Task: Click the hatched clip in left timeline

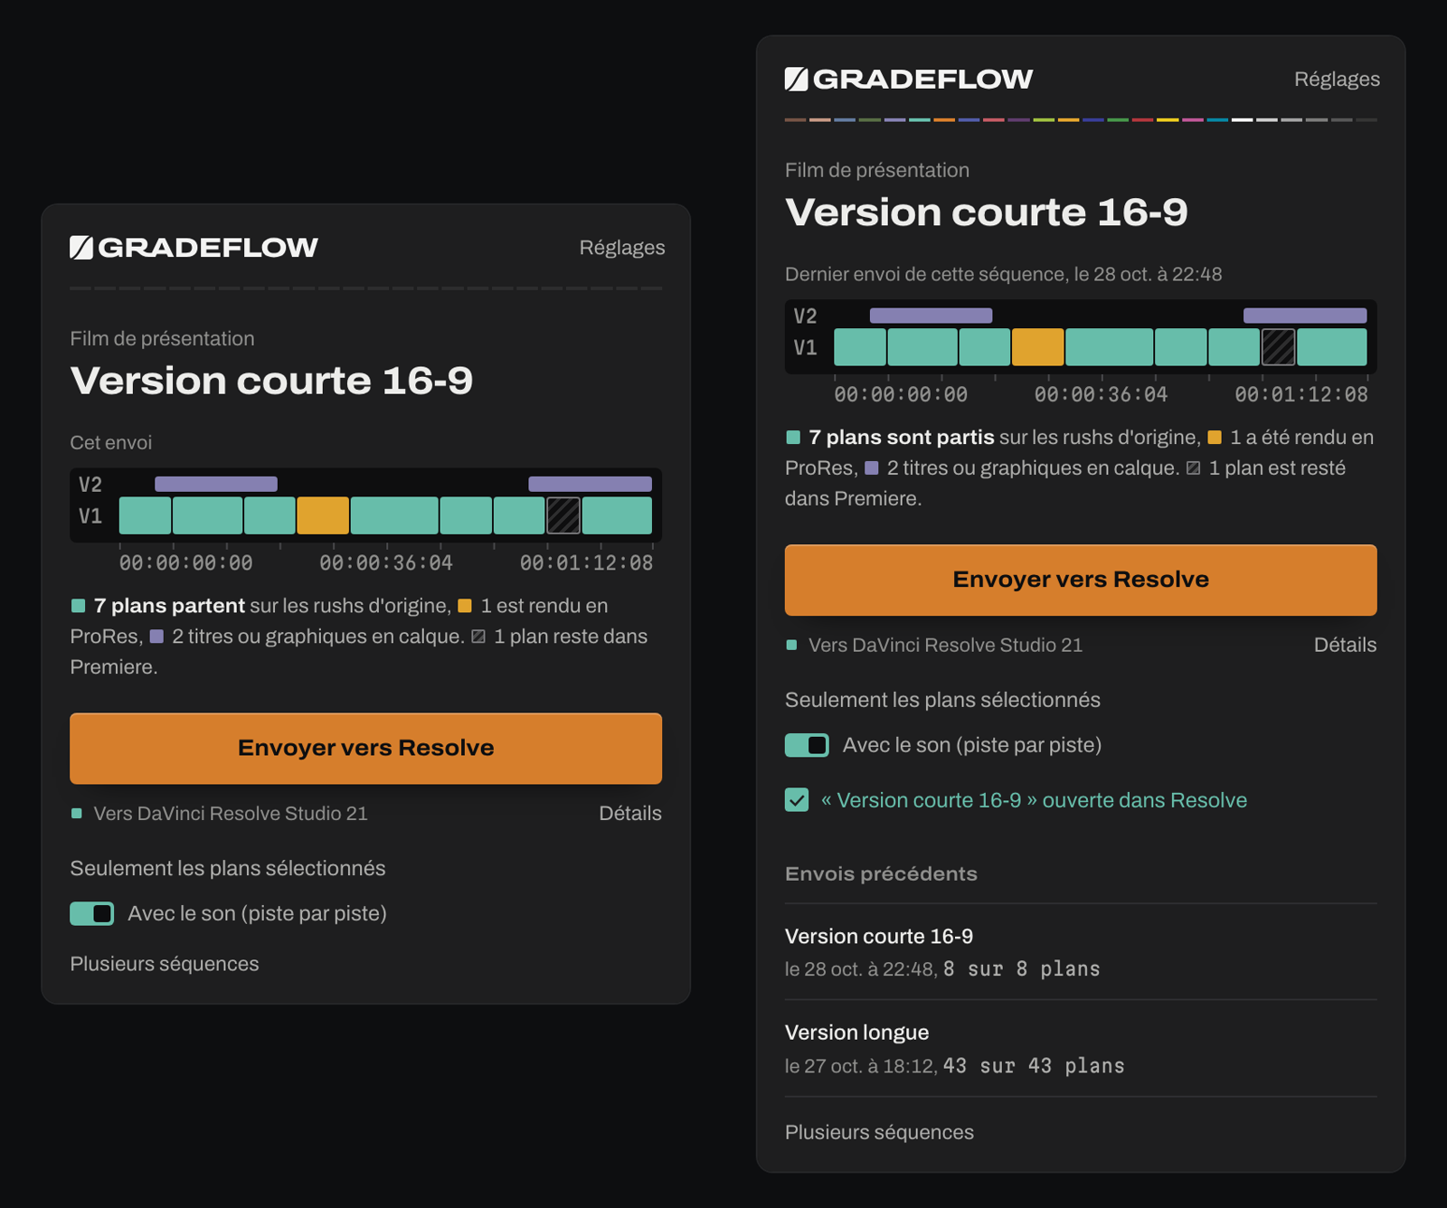Action: [563, 515]
